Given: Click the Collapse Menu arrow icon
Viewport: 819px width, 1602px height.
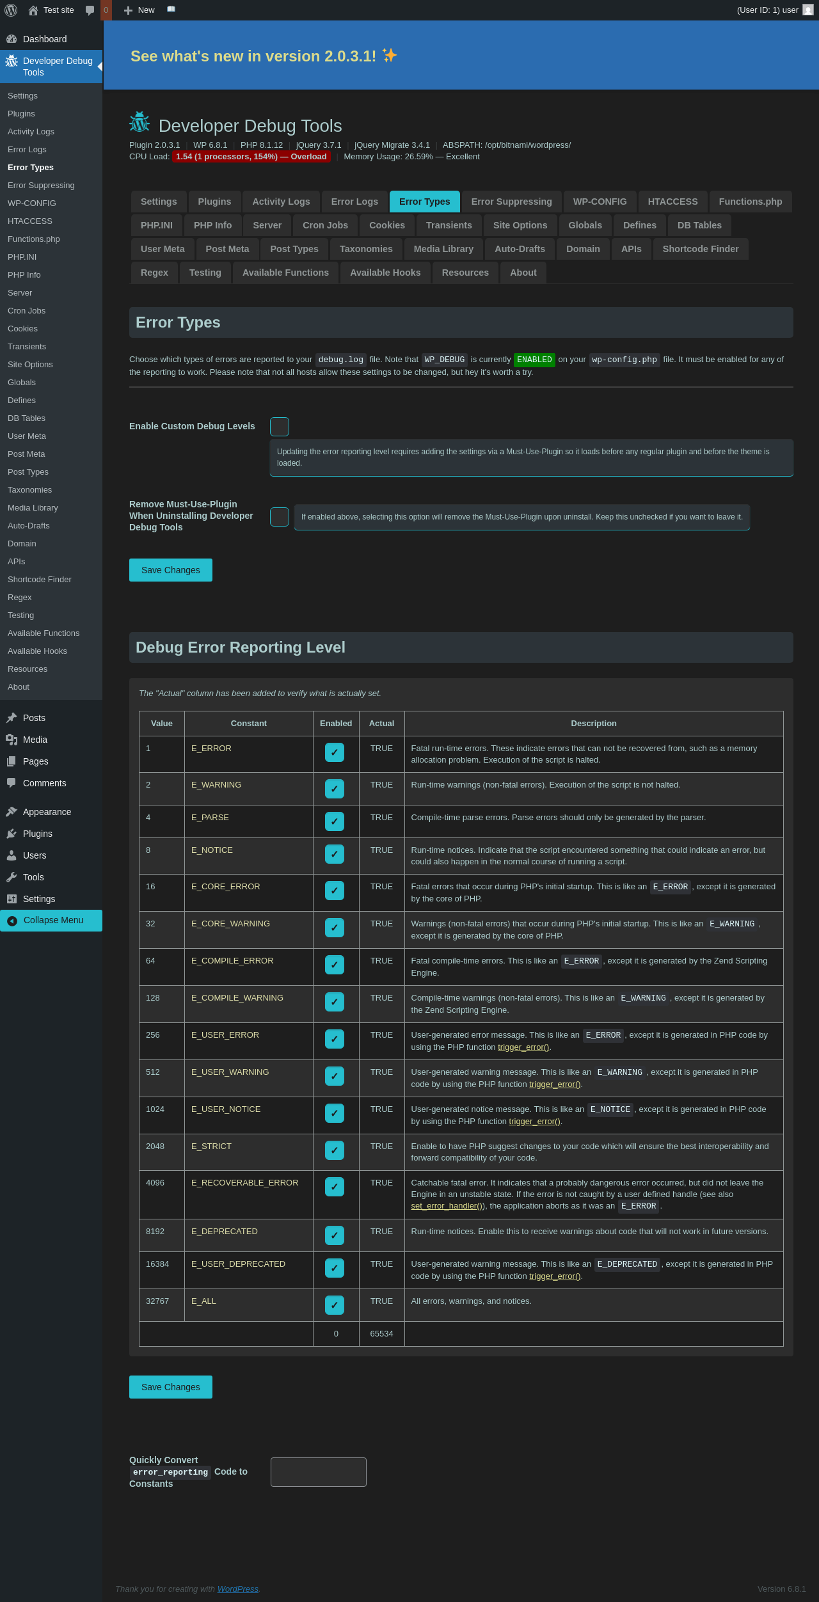Looking at the screenshot, I should pos(12,921).
